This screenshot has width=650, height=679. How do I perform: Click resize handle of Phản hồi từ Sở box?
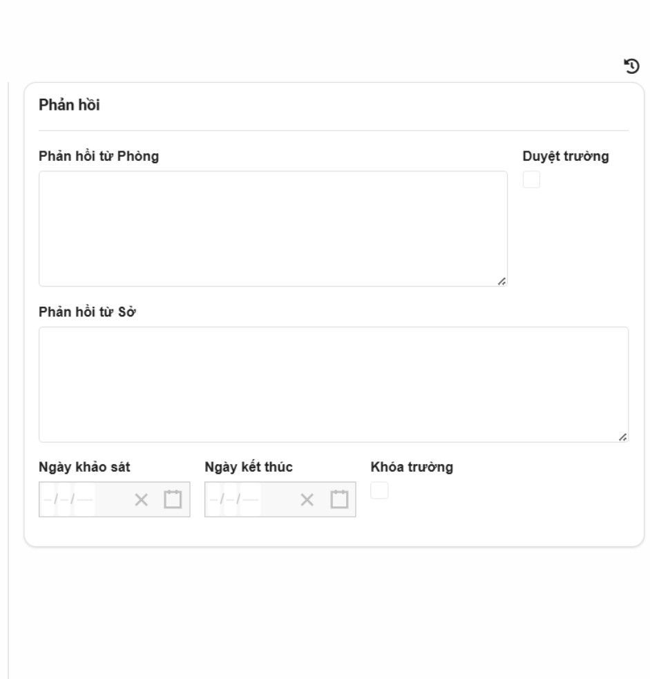(x=623, y=437)
